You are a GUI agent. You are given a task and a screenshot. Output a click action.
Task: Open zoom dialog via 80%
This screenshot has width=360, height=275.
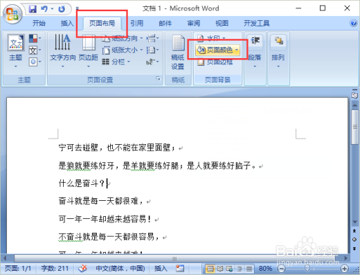click(265, 269)
